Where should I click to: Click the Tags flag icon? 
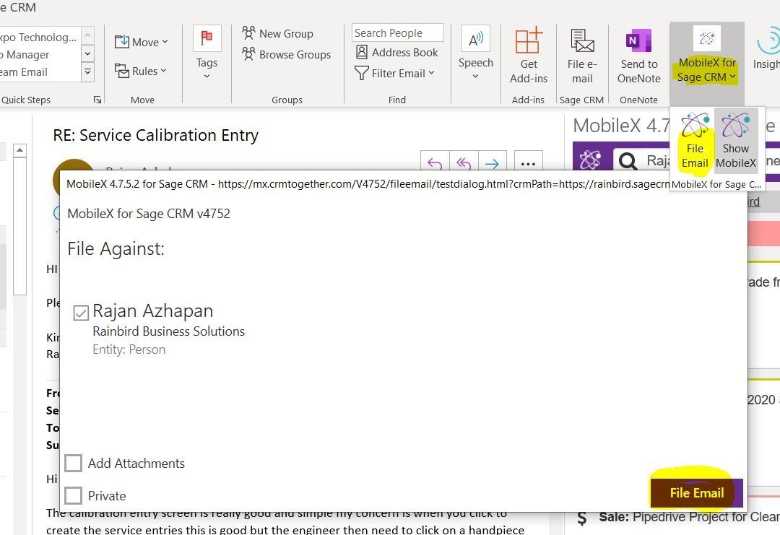(207, 38)
